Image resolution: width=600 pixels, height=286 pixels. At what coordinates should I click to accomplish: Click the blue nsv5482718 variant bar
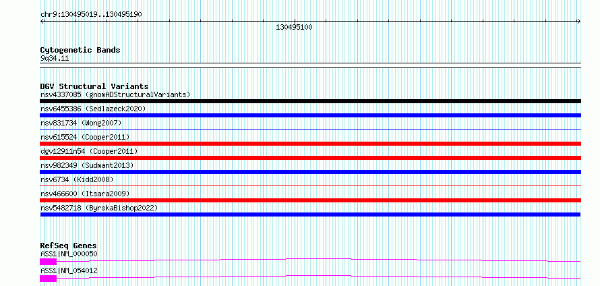310,214
